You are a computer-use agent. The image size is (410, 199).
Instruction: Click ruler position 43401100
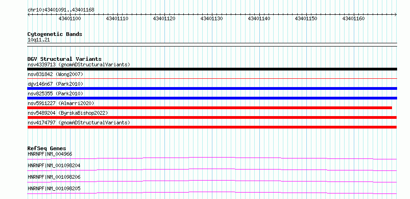[x=70, y=18]
